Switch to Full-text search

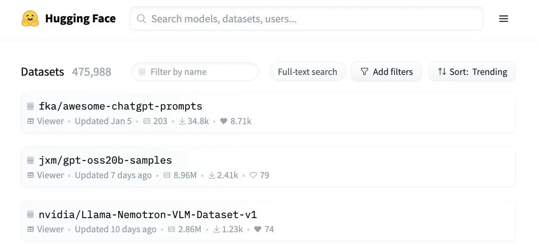307,72
